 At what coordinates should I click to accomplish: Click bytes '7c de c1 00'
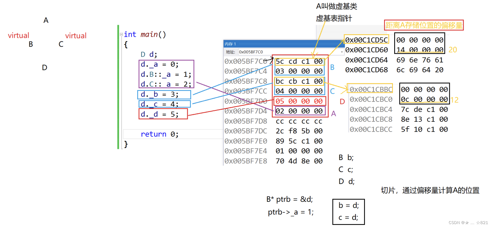click(x=424, y=110)
